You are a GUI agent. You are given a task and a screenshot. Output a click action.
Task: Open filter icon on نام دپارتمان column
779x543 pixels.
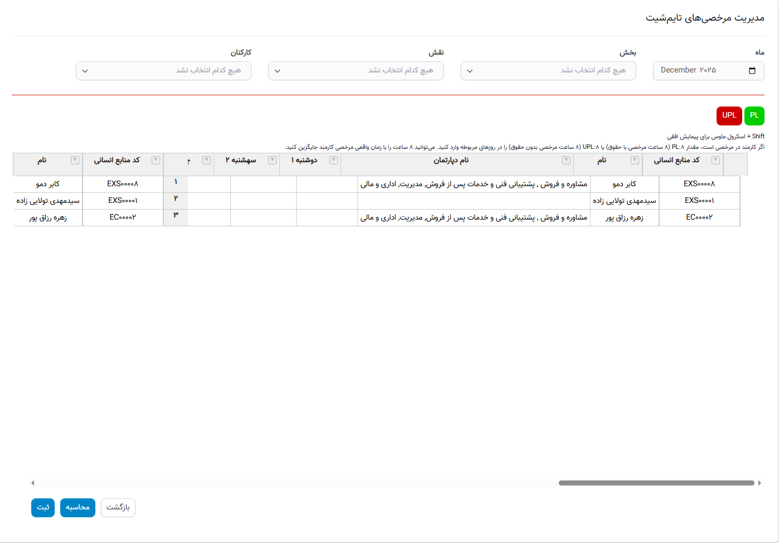566,161
